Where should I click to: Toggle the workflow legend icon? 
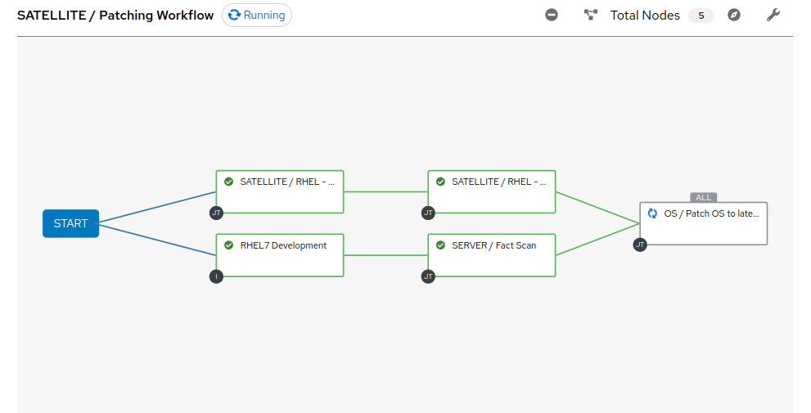point(590,15)
